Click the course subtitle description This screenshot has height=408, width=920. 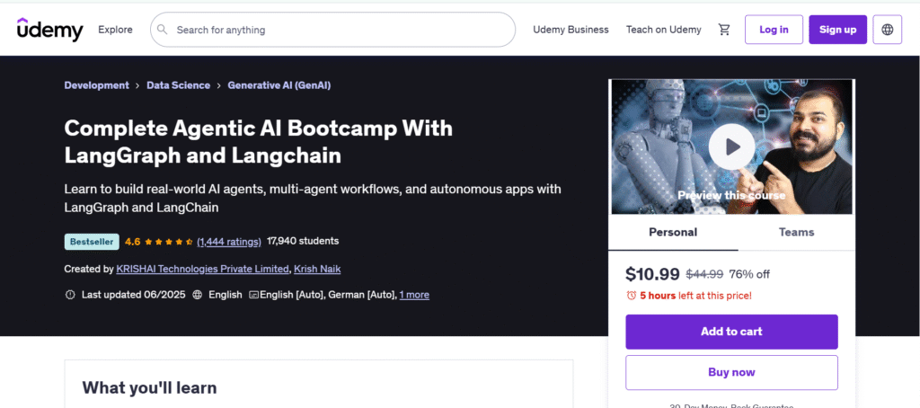(x=313, y=199)
